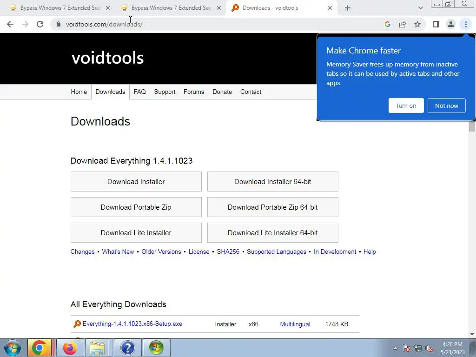This screenshot has height=357, width=476.
Task: Open the Downloads navigation item
Action: 110,92
